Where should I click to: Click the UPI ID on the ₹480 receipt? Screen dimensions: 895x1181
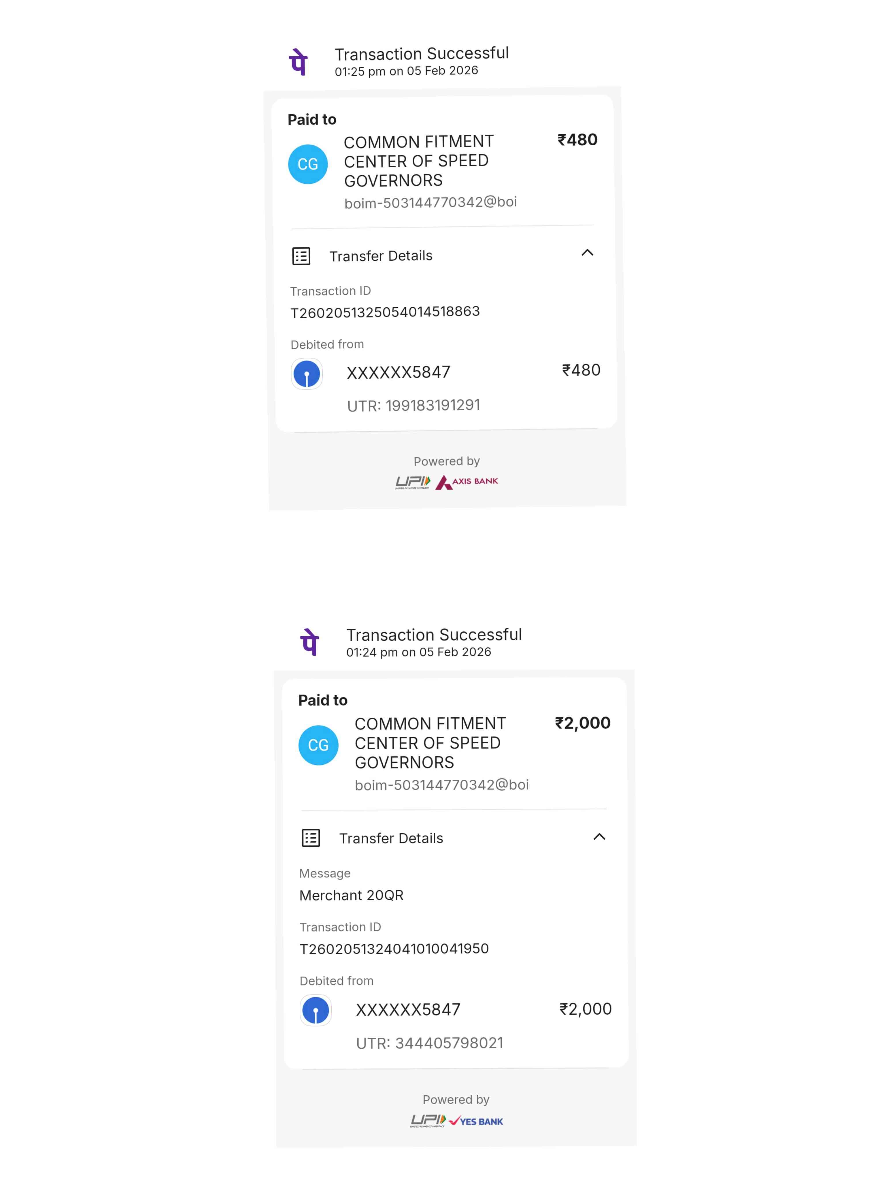430,203
